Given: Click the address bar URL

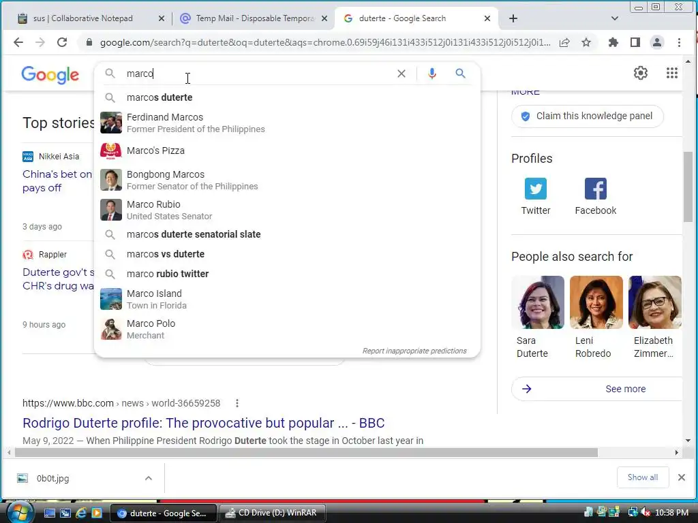Looking at the screenshot, I should point(325,42).
